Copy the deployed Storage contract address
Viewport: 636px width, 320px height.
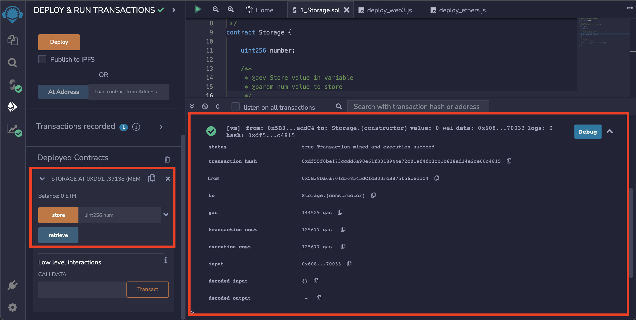(x=152, y=178)
